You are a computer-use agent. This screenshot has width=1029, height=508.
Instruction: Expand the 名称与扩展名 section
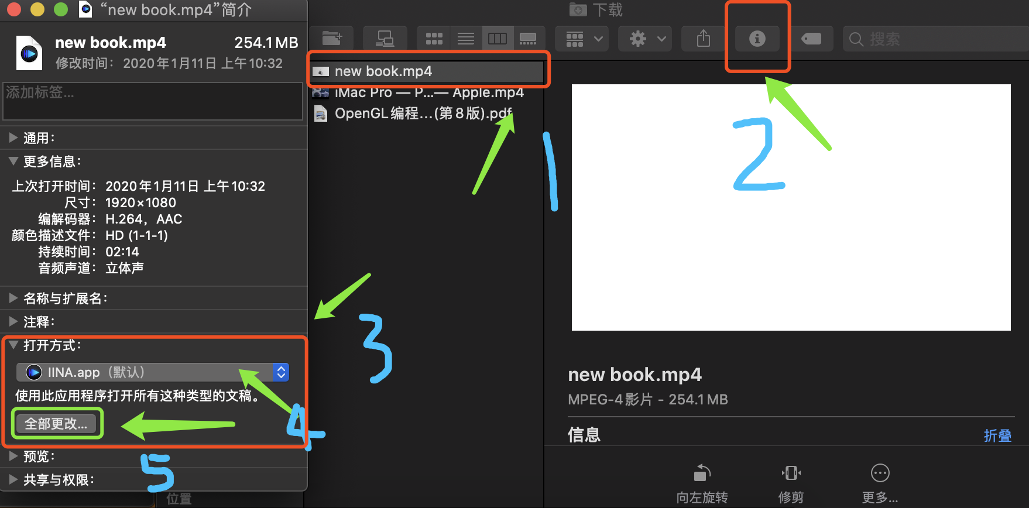(x=13, y=298)
